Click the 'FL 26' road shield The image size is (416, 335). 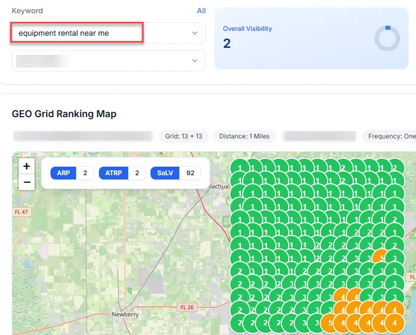pos(187,307)
